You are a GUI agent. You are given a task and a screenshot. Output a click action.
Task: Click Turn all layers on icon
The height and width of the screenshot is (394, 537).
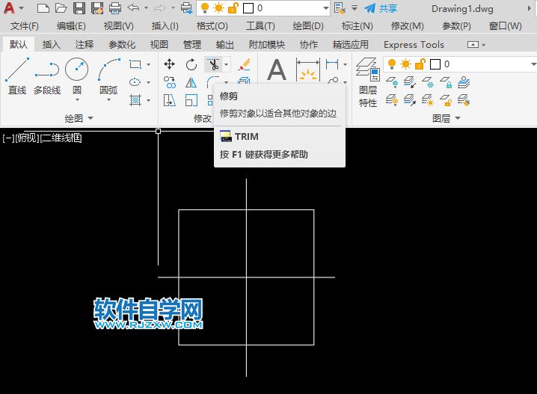[x=392, y=100]
